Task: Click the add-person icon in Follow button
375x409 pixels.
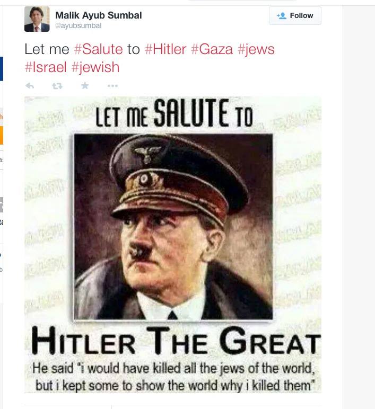Action: [282, 16]
